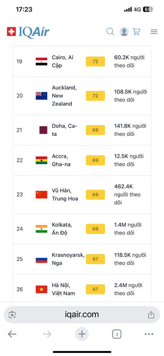Tap the camera lens search icon in the address bar
Viewport: 164px width, 356px height.
pyautogui.click(x=12, y=315)
